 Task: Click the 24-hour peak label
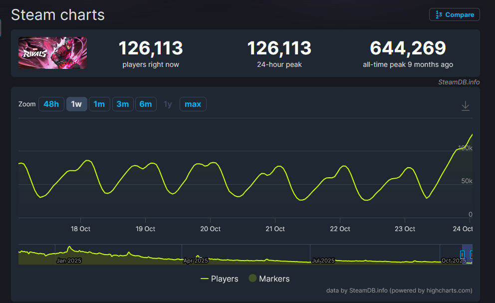coord(279,64)
